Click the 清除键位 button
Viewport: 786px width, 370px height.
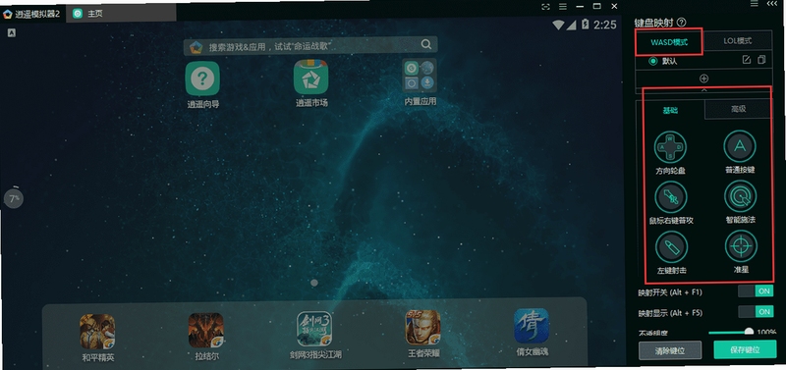coord(670,351)
